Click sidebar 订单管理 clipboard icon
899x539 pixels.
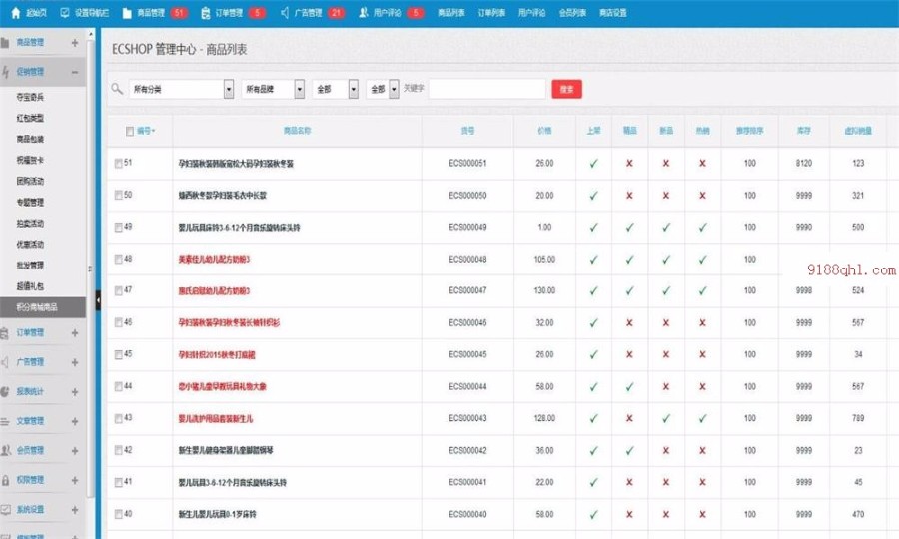coord(5,332)
